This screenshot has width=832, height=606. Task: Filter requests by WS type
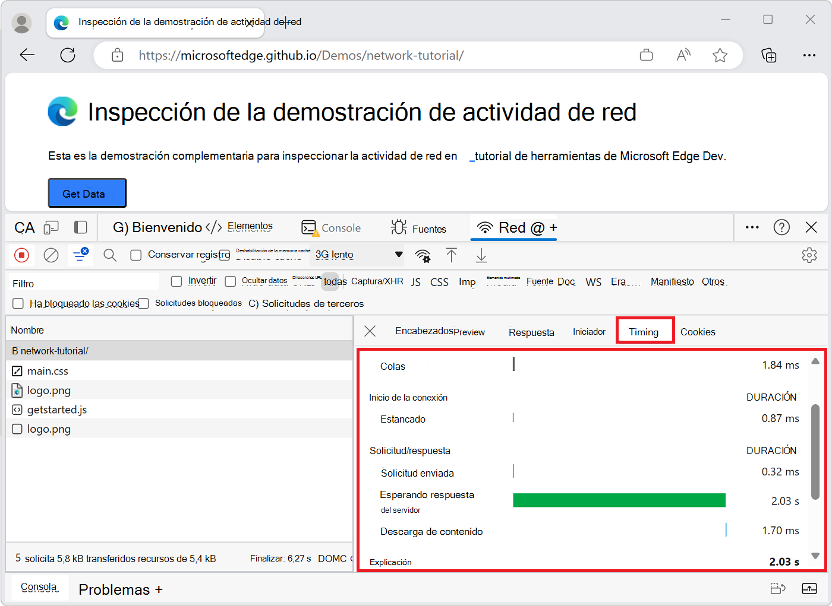593,282
